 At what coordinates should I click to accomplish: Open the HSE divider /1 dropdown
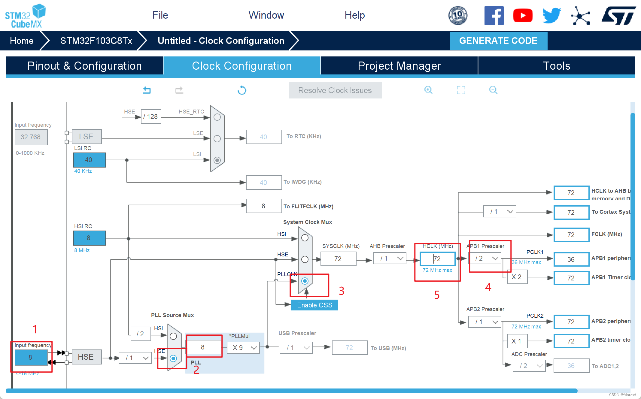coord(135,358)
